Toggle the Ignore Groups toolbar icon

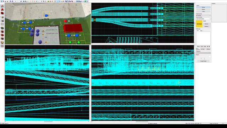point(28,1)
